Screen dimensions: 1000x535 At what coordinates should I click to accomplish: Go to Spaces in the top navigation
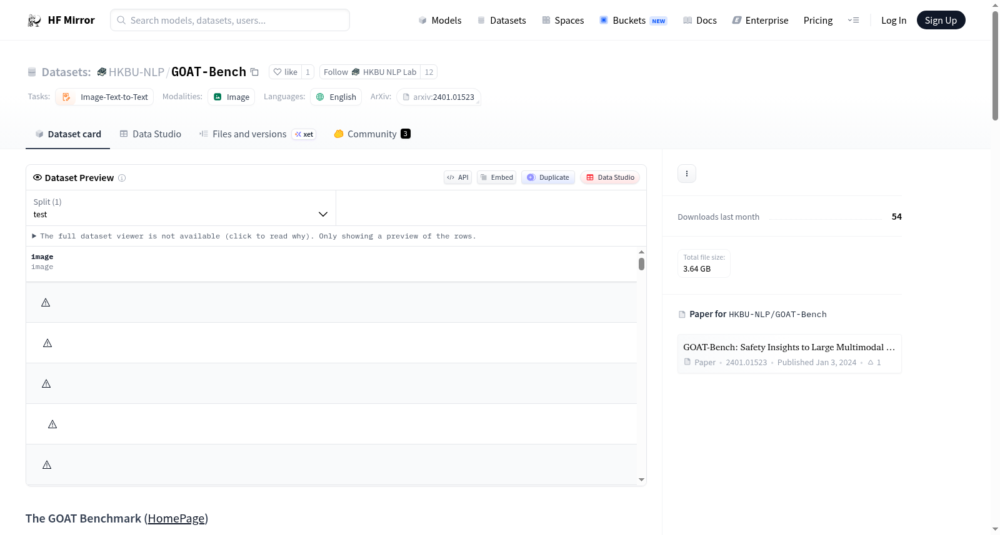pos(563,20)
